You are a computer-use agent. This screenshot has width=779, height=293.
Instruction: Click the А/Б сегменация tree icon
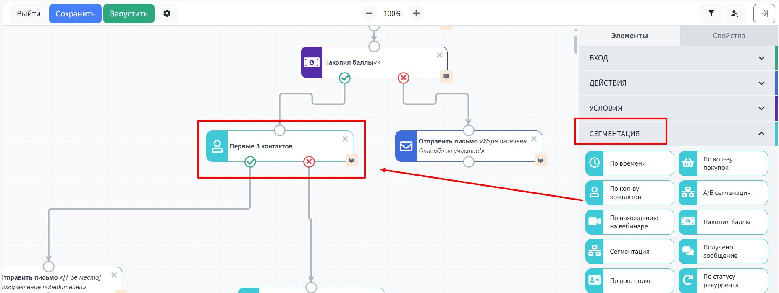688,193
